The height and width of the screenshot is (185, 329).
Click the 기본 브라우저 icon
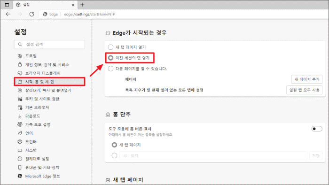[x=20, y=108]
